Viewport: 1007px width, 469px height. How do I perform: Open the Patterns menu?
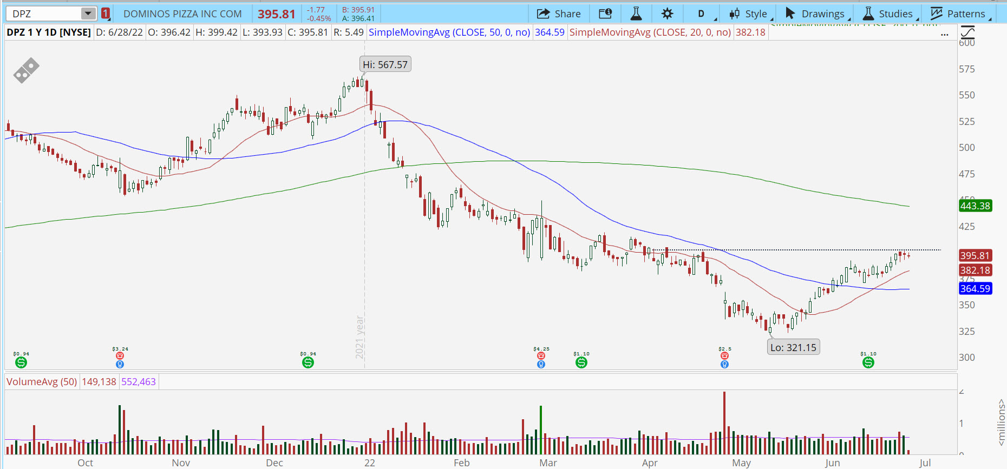[959, 14]
